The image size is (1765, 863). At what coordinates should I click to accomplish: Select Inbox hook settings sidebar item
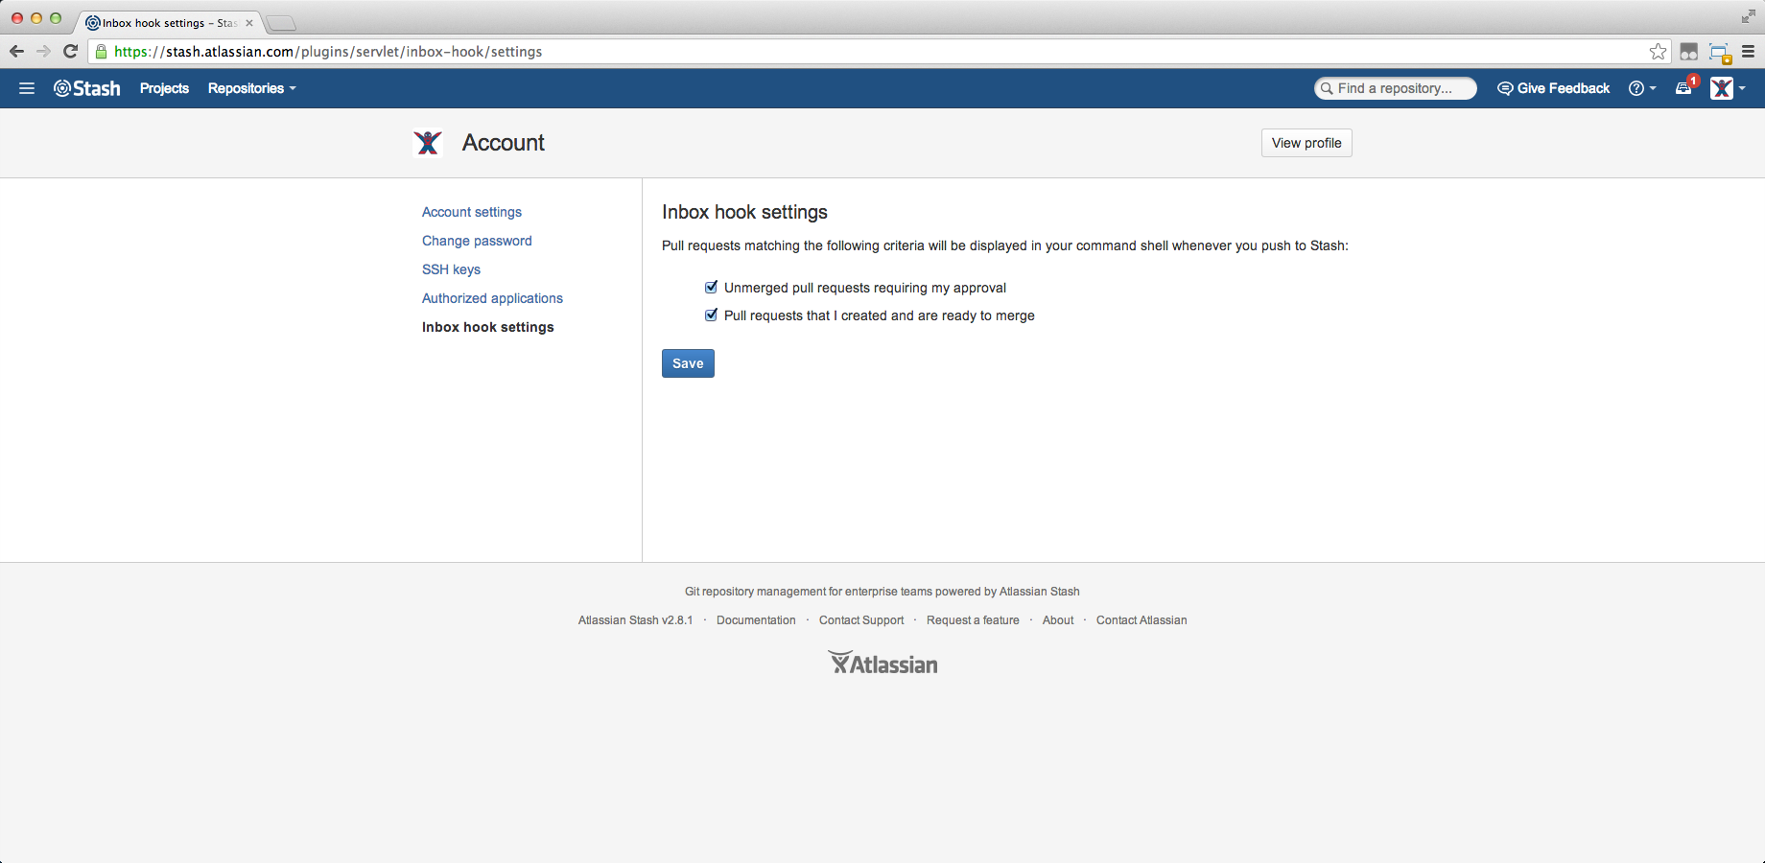point(488,327)
